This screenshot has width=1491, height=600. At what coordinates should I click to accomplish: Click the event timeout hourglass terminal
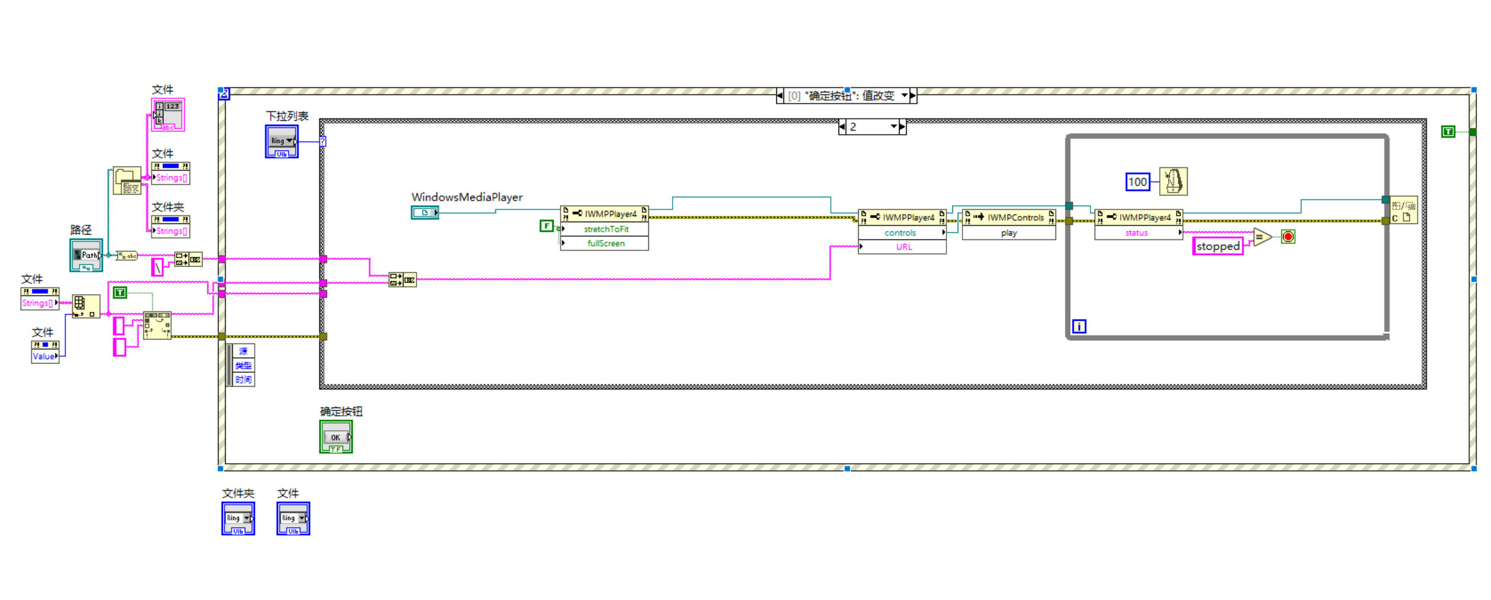point(224,94)
